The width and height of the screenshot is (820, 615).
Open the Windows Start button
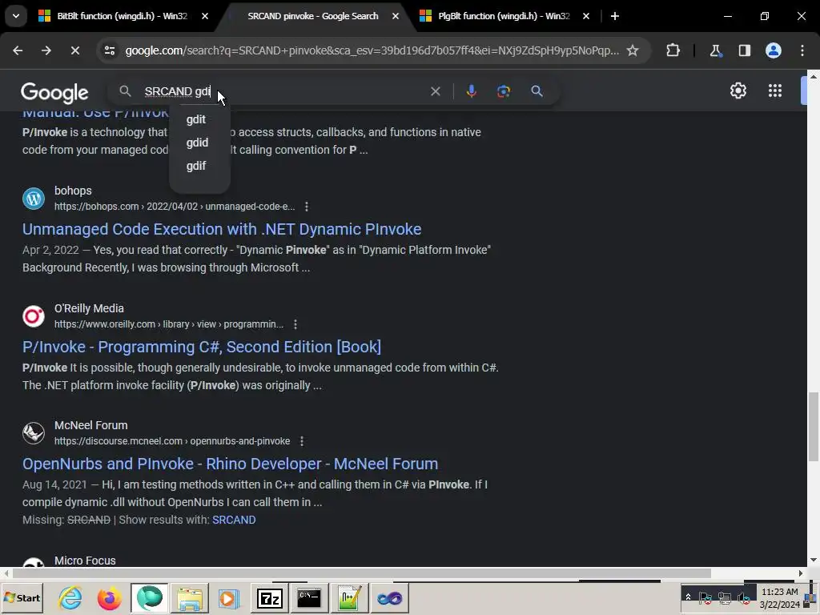(x=22, y=597)
